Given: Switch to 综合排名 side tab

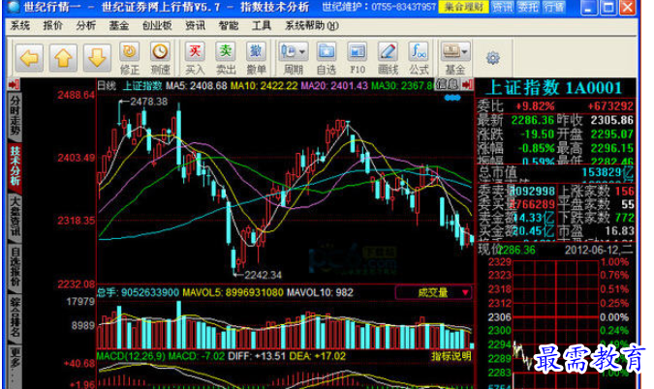Looking at the screenshot, I should pos(15,317).
